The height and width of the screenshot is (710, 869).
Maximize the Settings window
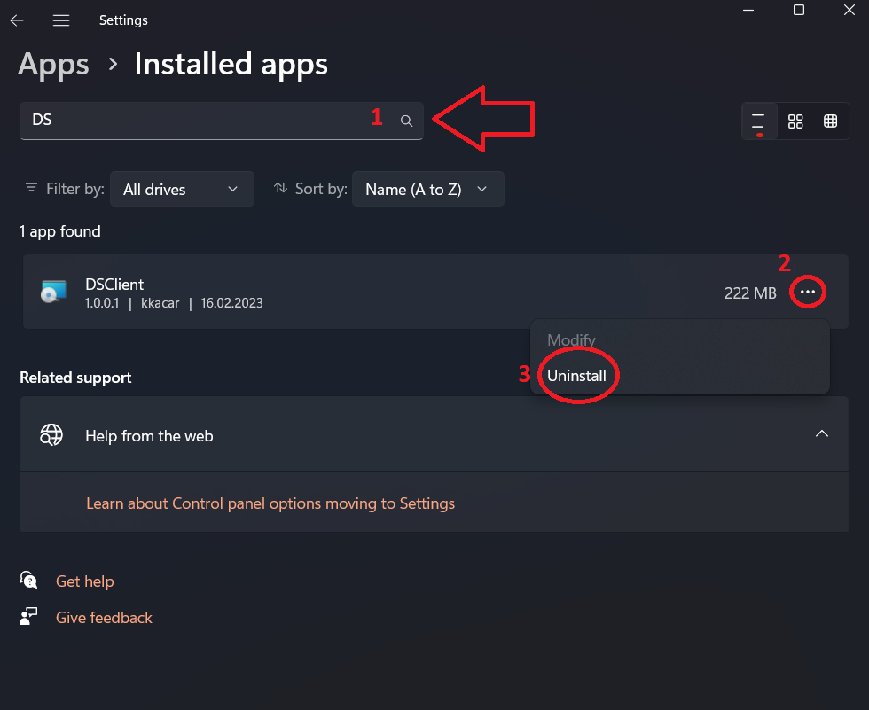799,11
